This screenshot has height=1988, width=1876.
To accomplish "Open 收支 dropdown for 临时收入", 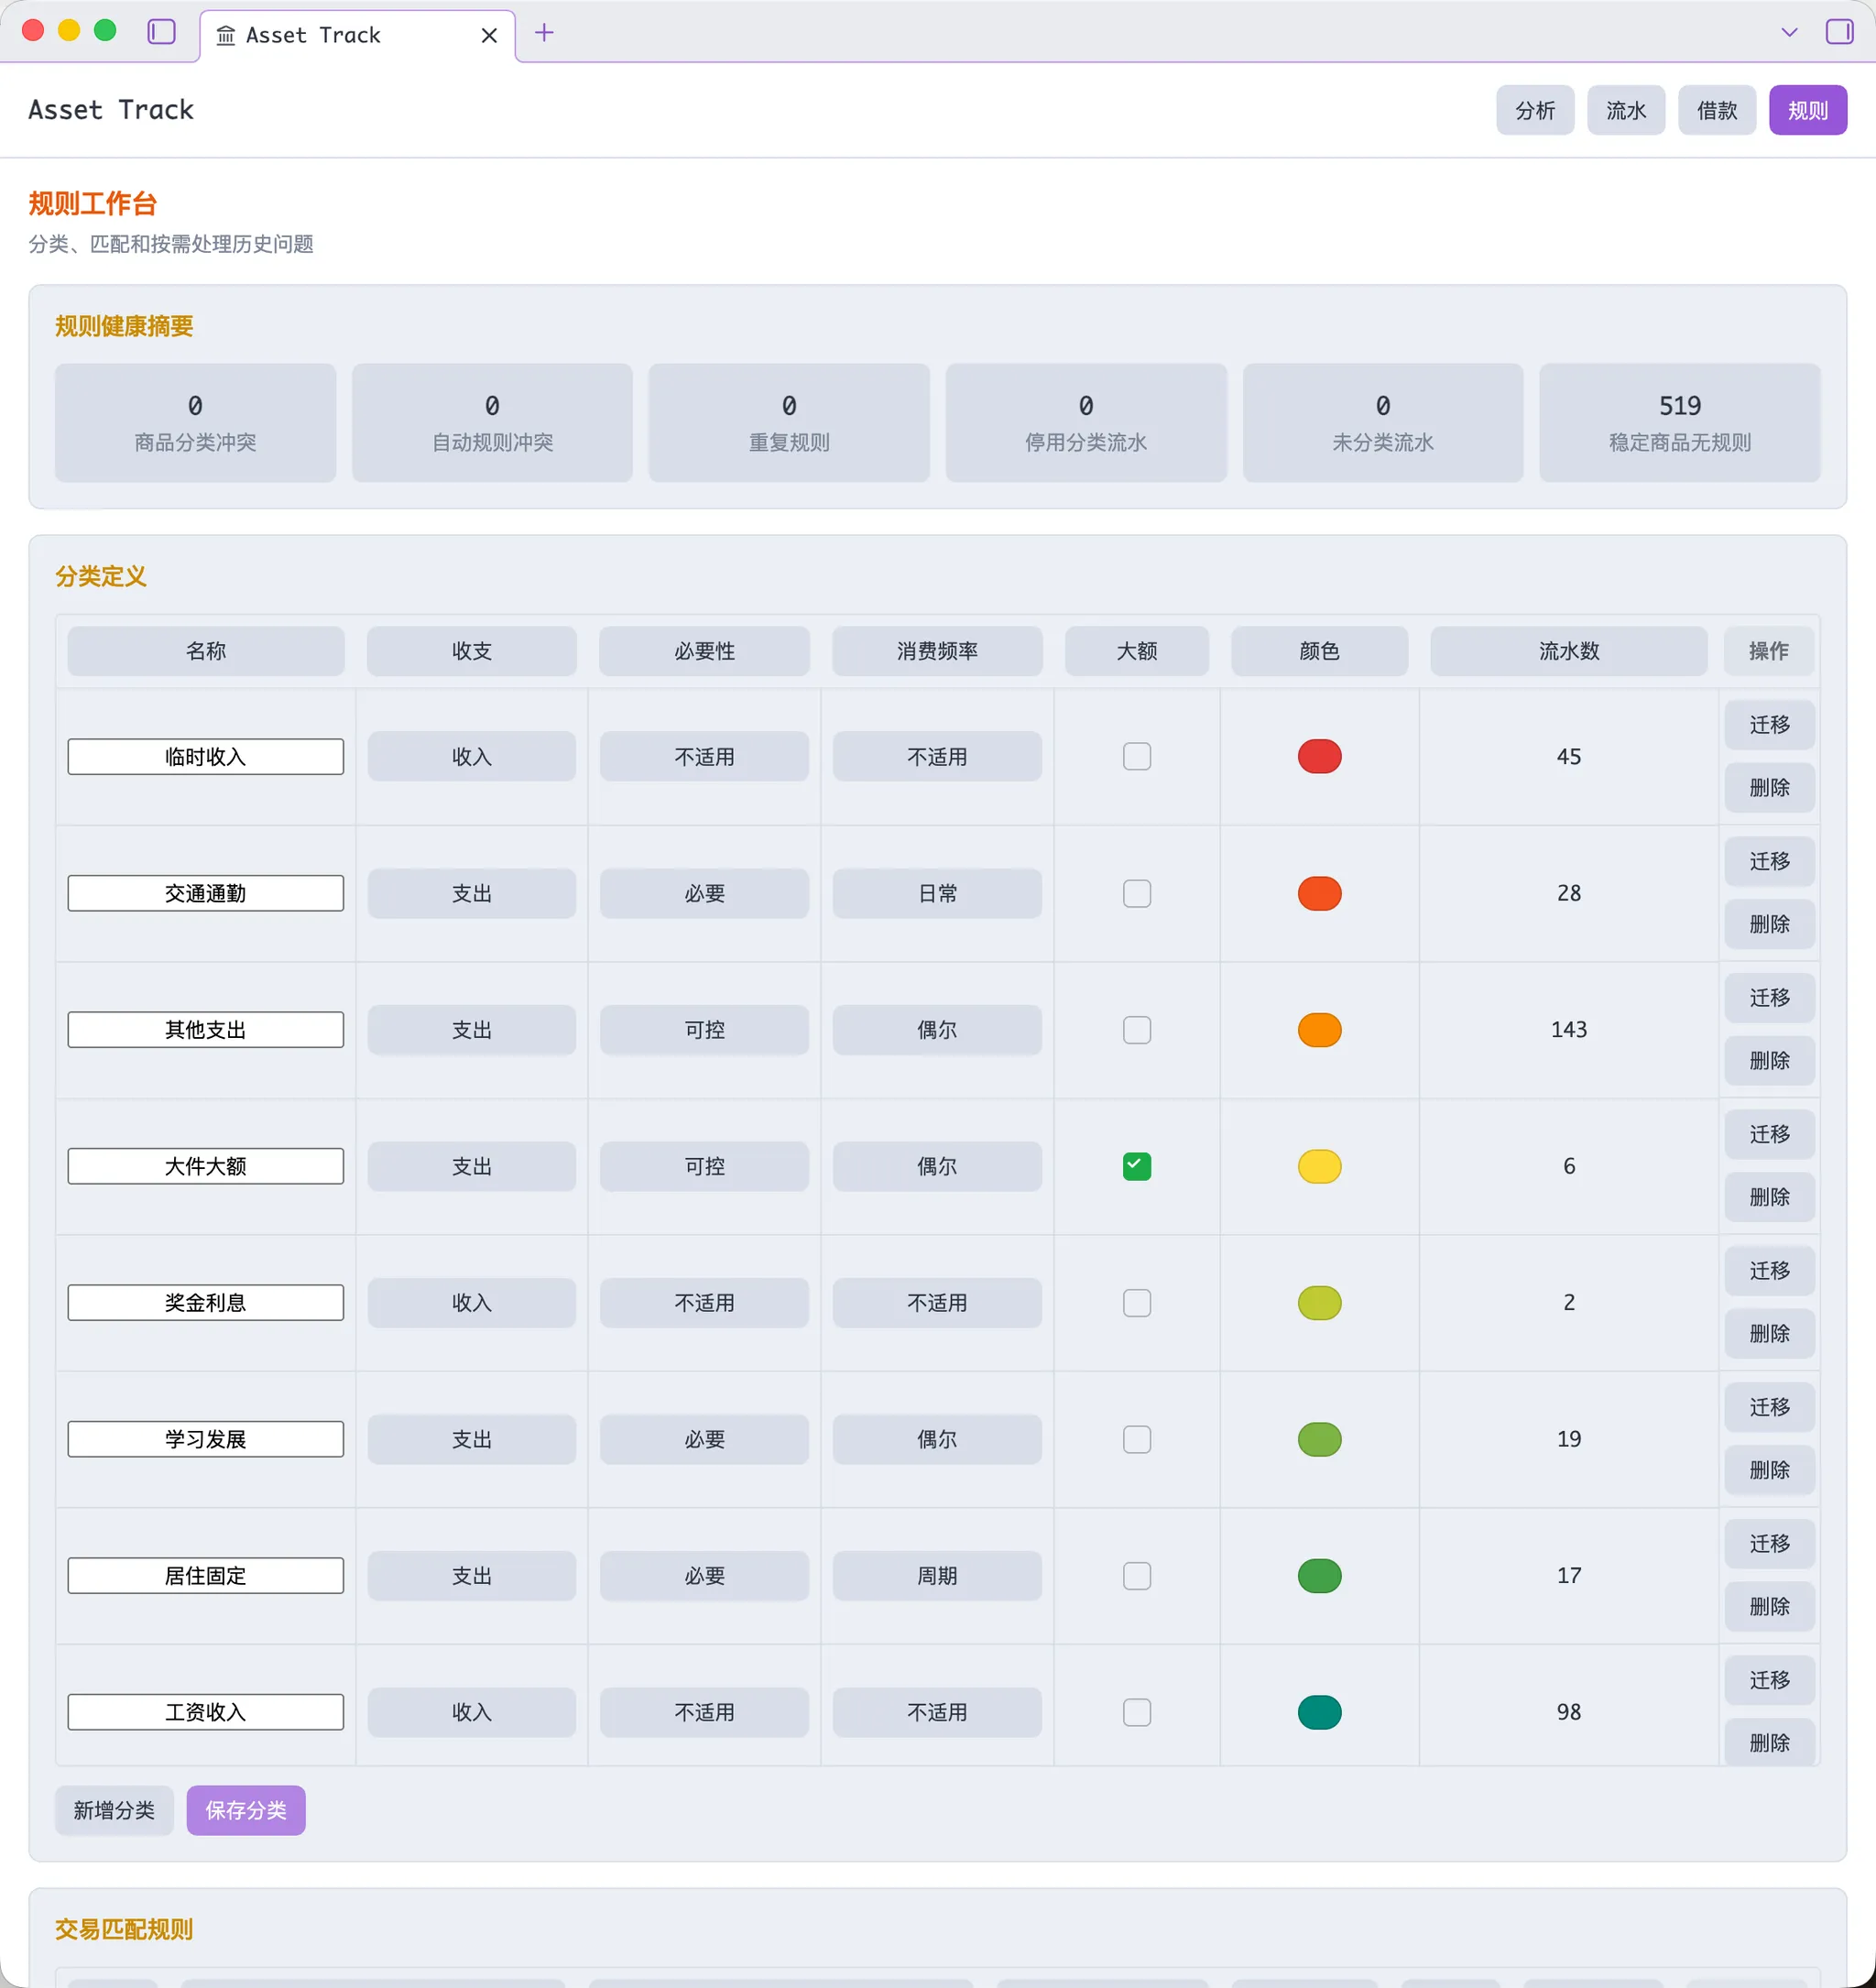I will pyautogui.click(x=471, y=756).
